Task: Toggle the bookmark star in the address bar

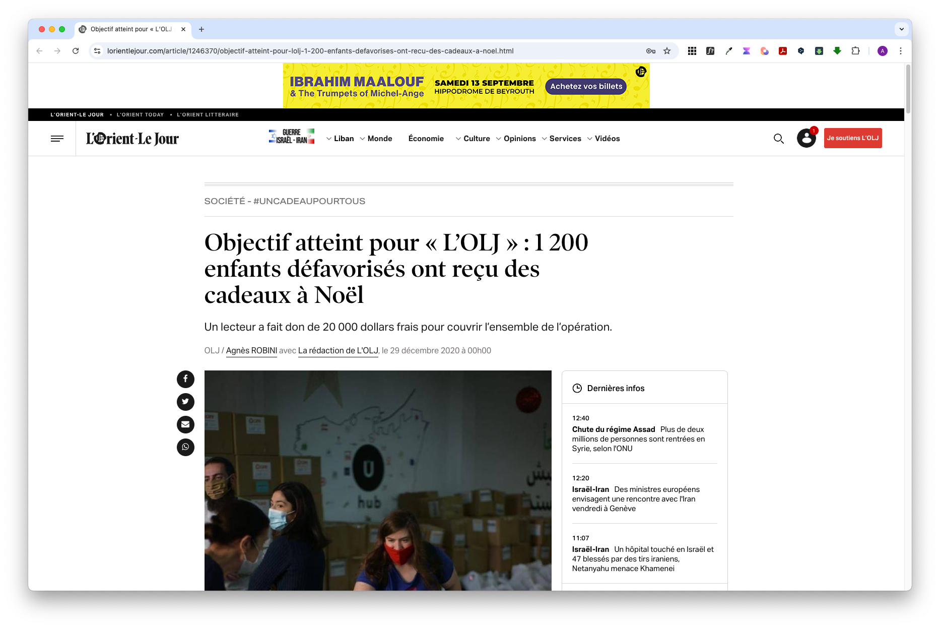Action: [667, 50]
